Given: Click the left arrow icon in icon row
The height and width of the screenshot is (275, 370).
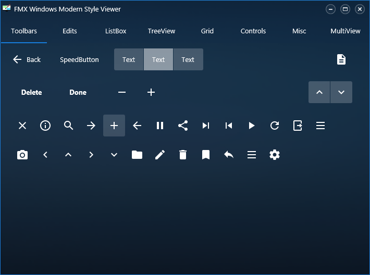Looking at the screenshot, I should (x=137, y=126).
